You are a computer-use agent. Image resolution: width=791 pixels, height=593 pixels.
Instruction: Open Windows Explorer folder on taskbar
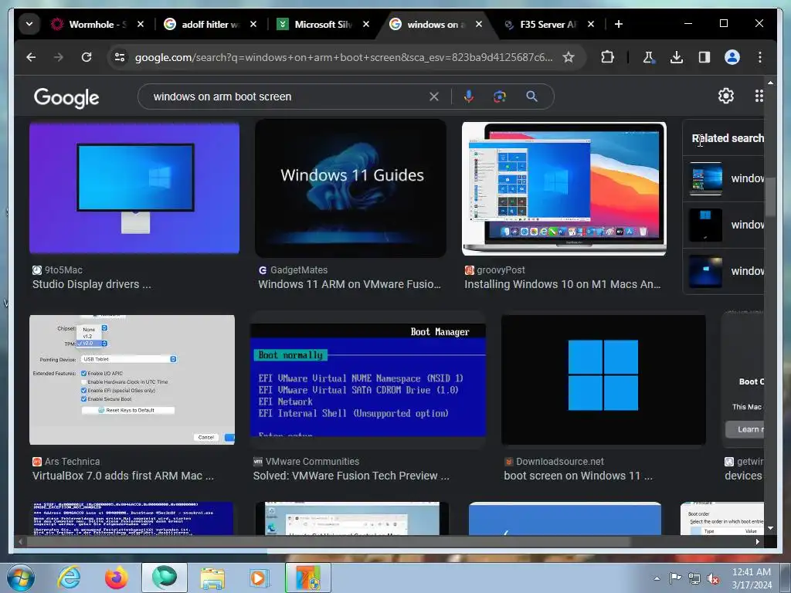click(212, 578)
